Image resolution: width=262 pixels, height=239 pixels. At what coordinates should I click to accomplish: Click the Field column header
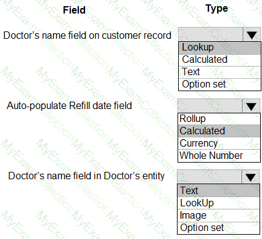click(74, 10)
